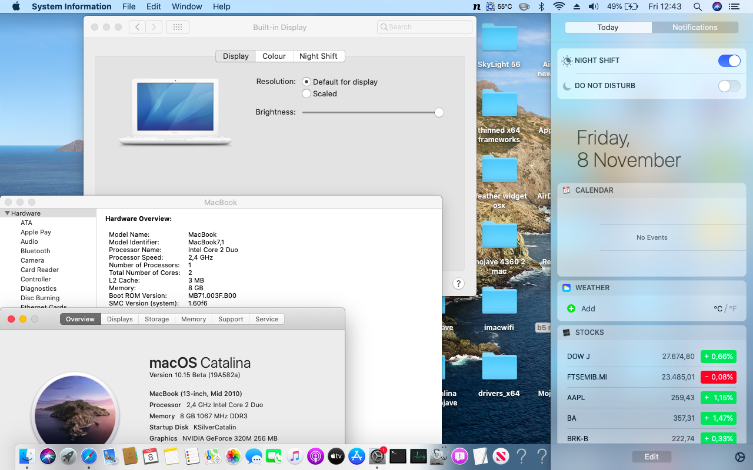Turn off the Night Shift switch

[729, 61]
